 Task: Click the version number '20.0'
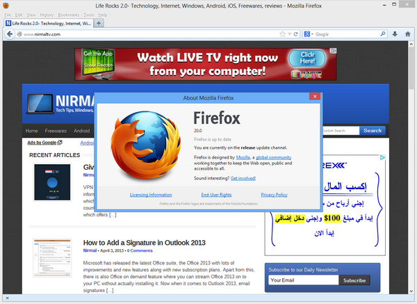coord(197,131)
